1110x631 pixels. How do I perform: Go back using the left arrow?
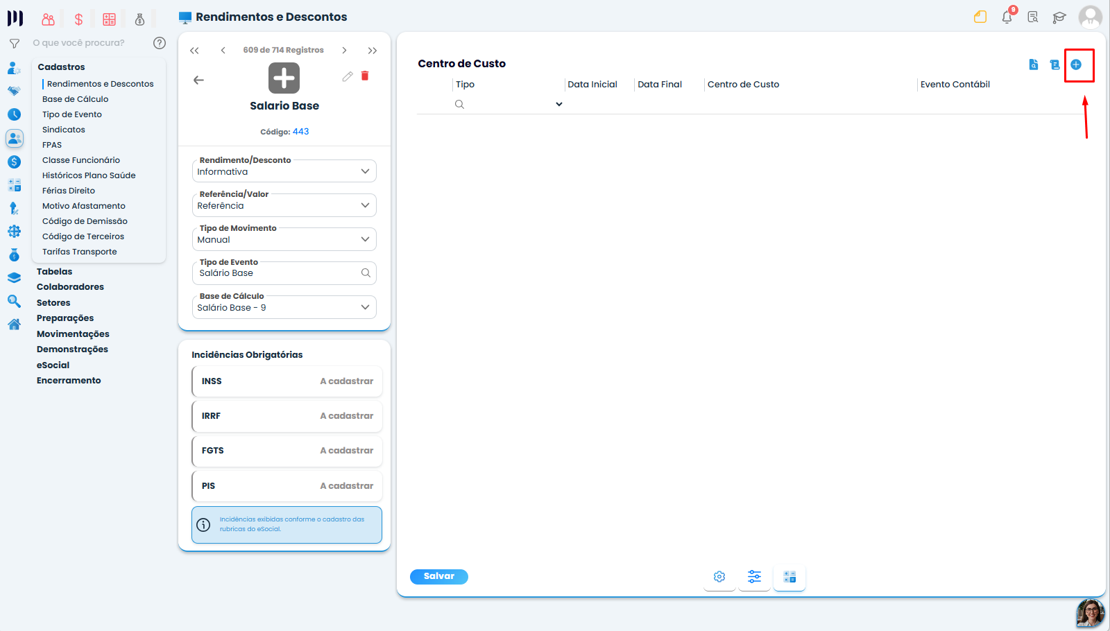(x=198, y=80)
